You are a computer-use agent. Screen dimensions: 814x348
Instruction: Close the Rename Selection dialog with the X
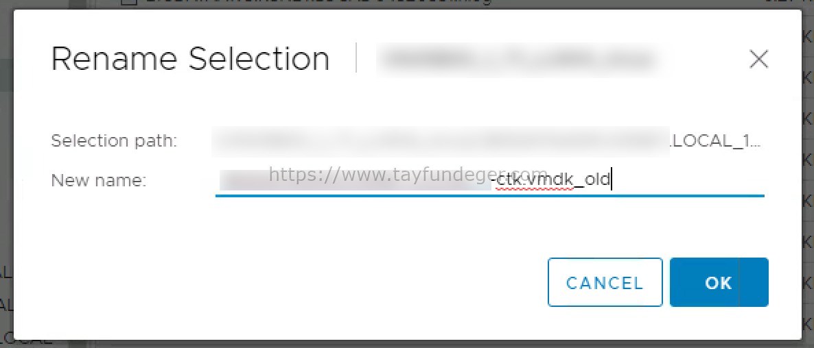pyautogui.click(x=758, y=60)
